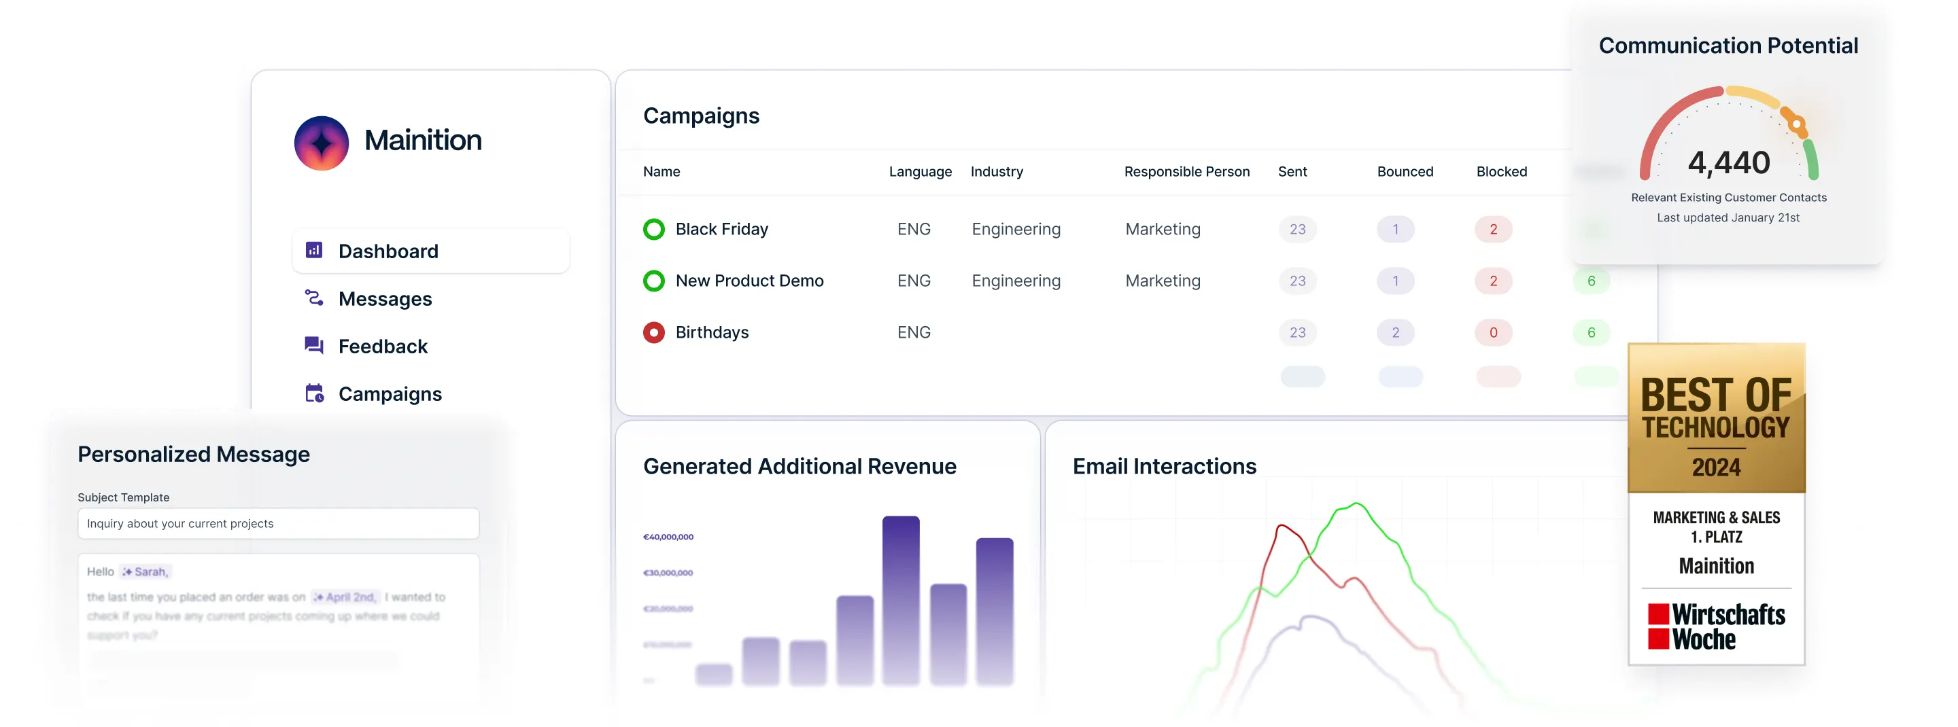Image resolution: width=1958 pixels, height=727 pixels.
Task: Click the Feedback speech-bubble icon
Action: tap(313, 346)
